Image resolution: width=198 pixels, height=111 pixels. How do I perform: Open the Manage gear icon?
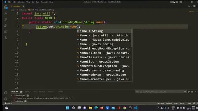6,99
